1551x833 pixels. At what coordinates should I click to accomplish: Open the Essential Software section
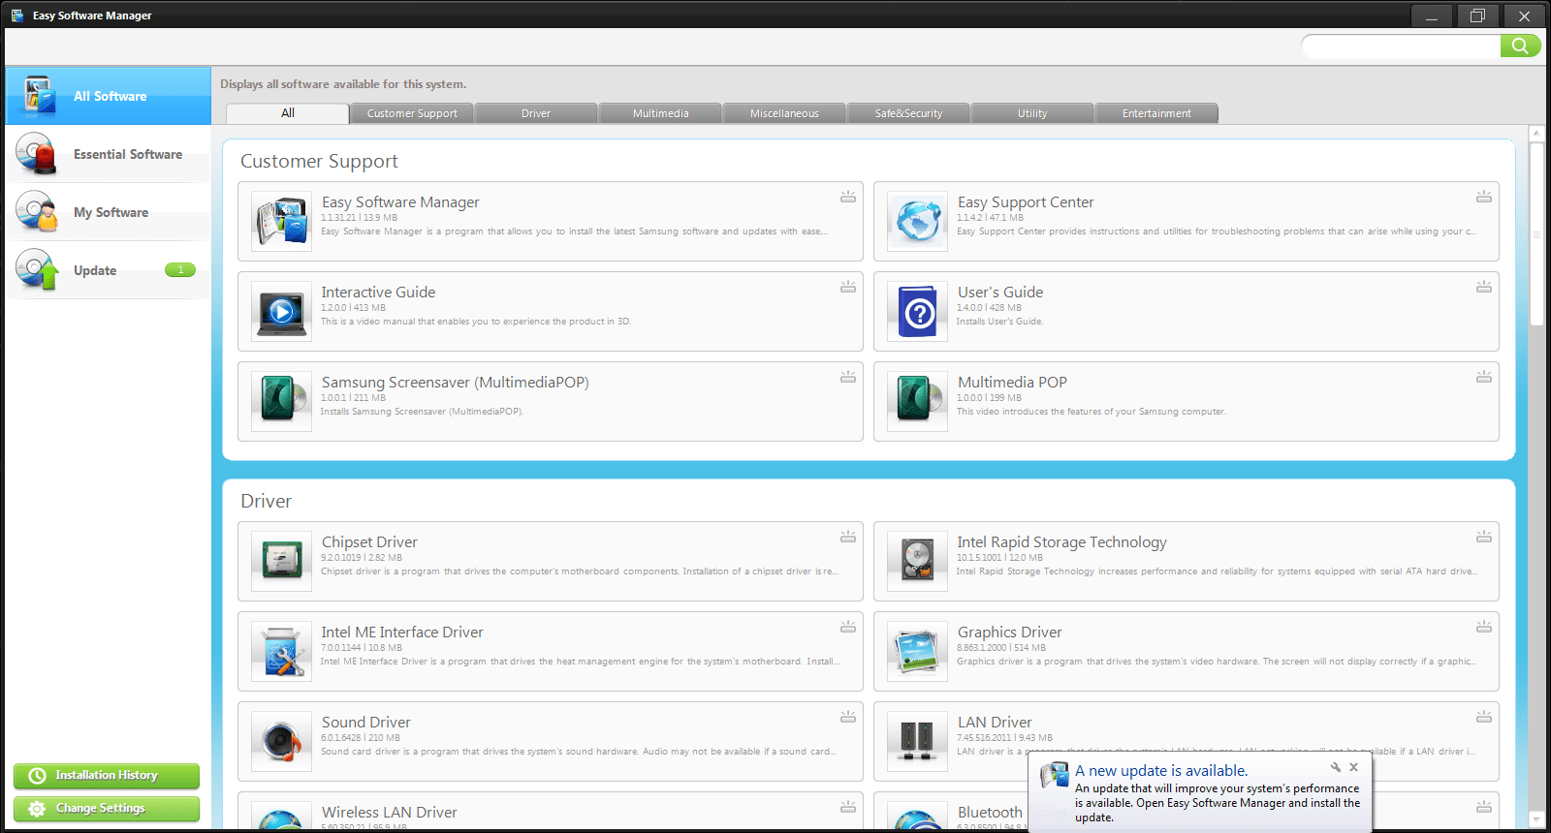coord(108,154)
